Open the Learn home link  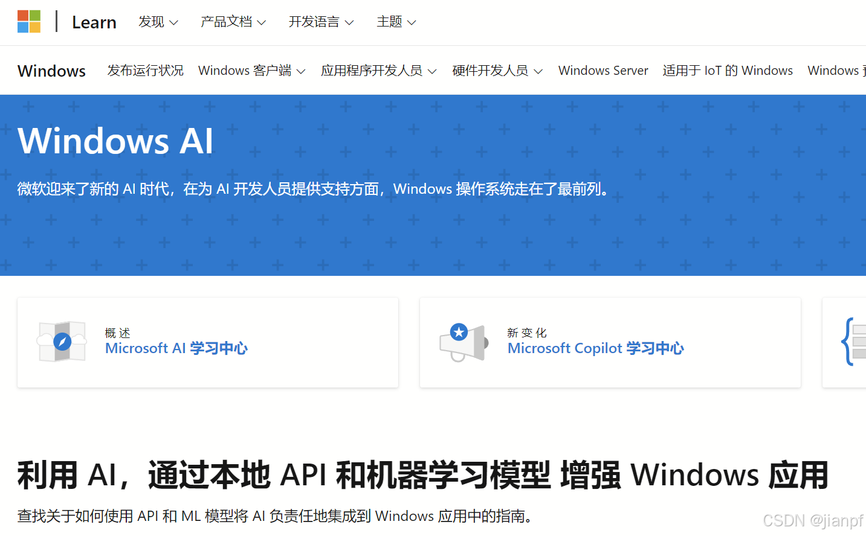(94, 22)
